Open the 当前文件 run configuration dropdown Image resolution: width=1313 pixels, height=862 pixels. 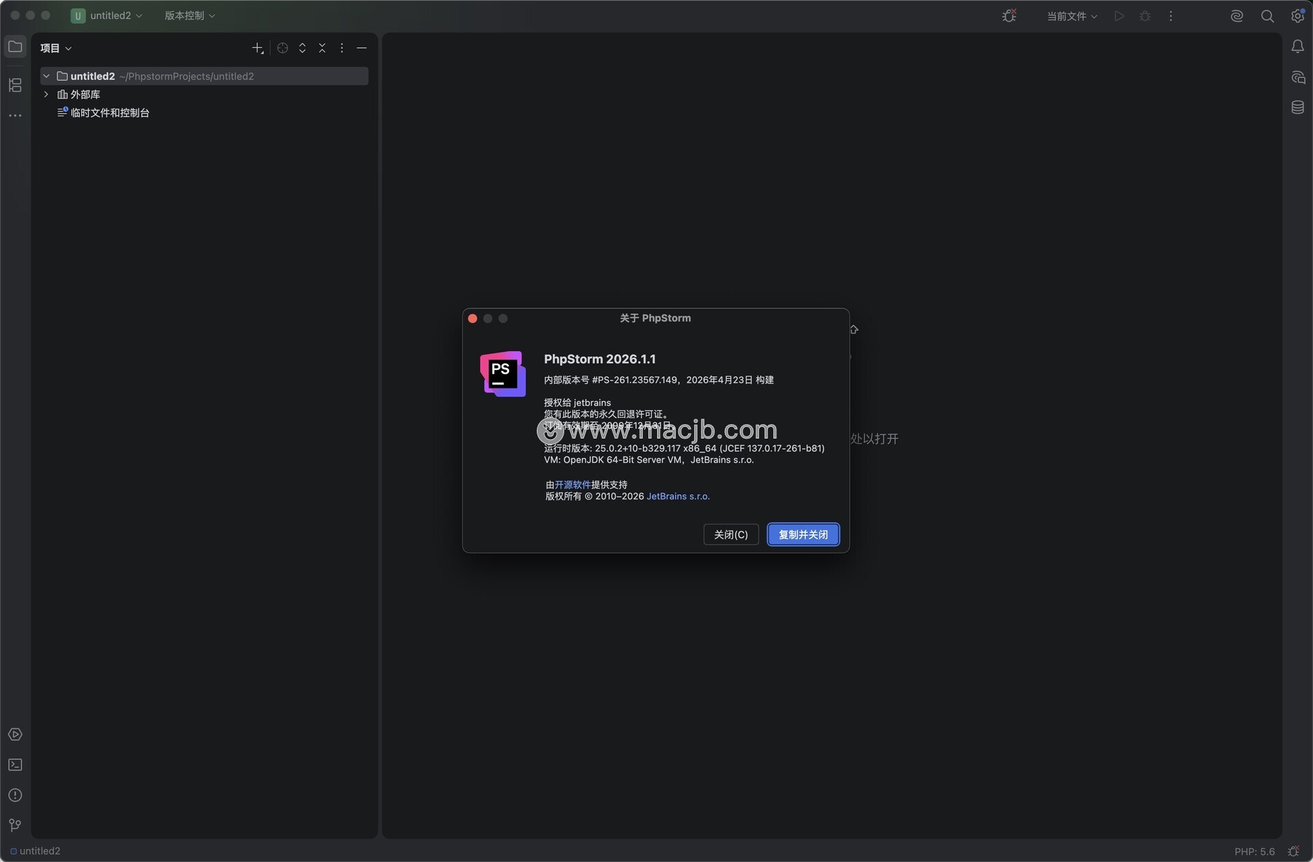point(1072,16)
